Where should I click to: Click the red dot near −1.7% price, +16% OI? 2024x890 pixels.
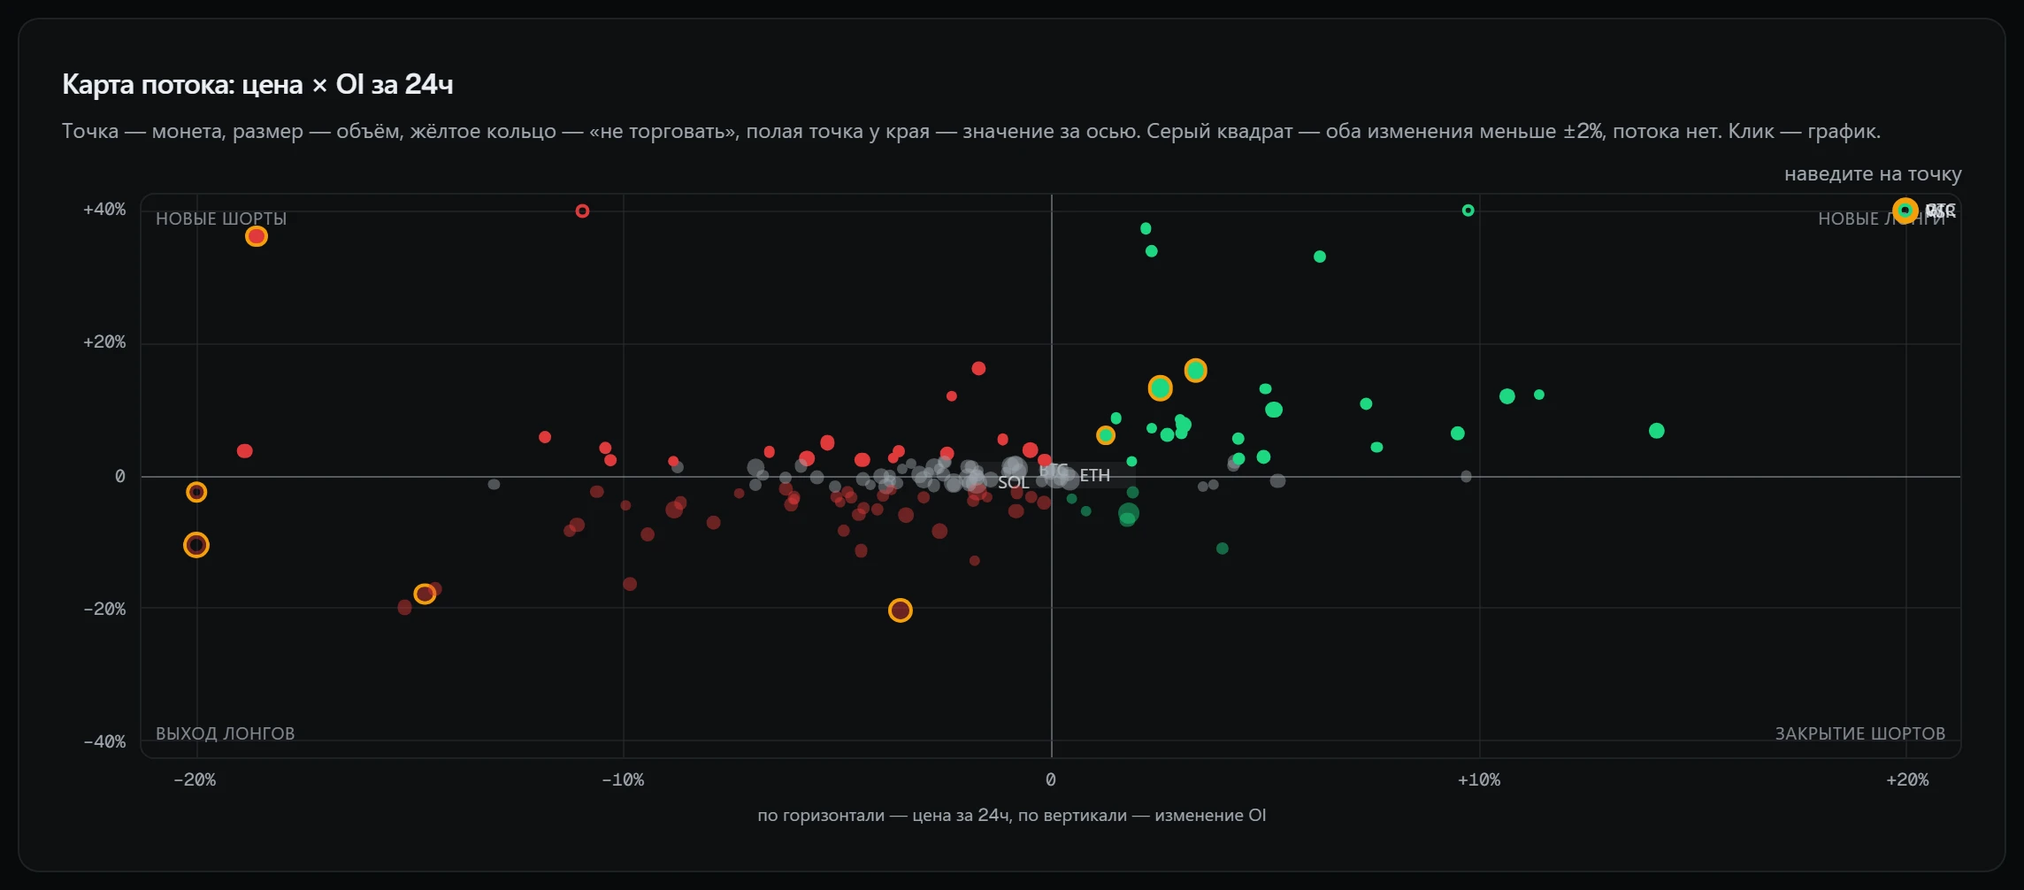click(978, 368)
